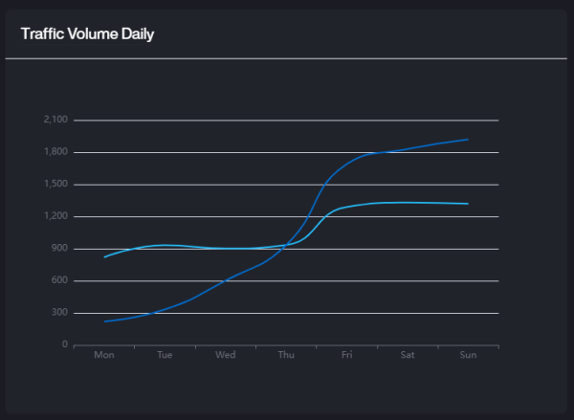Select the Mon label on x-axis
574x420 pixels.
pos(104,355)
